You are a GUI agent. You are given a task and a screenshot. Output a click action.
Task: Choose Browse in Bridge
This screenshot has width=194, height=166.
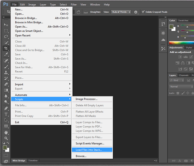pyautogui.click(x=42, y=18)
